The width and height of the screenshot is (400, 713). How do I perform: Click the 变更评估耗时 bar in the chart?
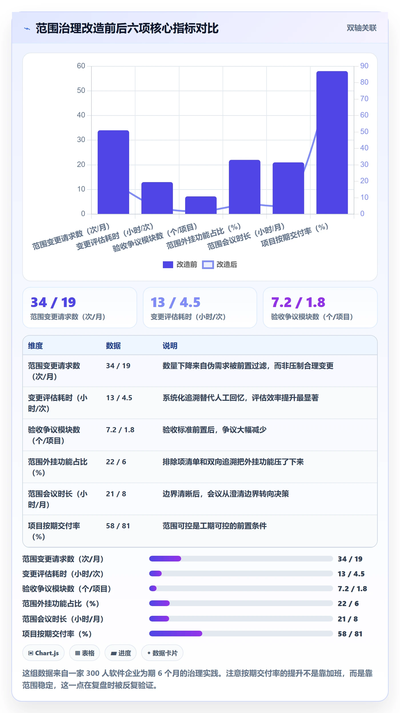[x=157, y=198]
